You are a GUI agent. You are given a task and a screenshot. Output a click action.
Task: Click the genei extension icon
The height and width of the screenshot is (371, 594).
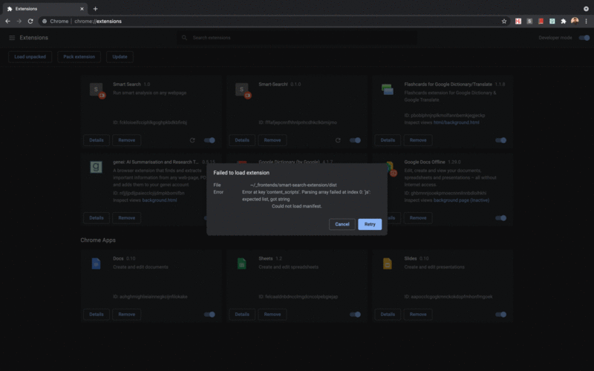pyautogui.click(x=96, y=167)
